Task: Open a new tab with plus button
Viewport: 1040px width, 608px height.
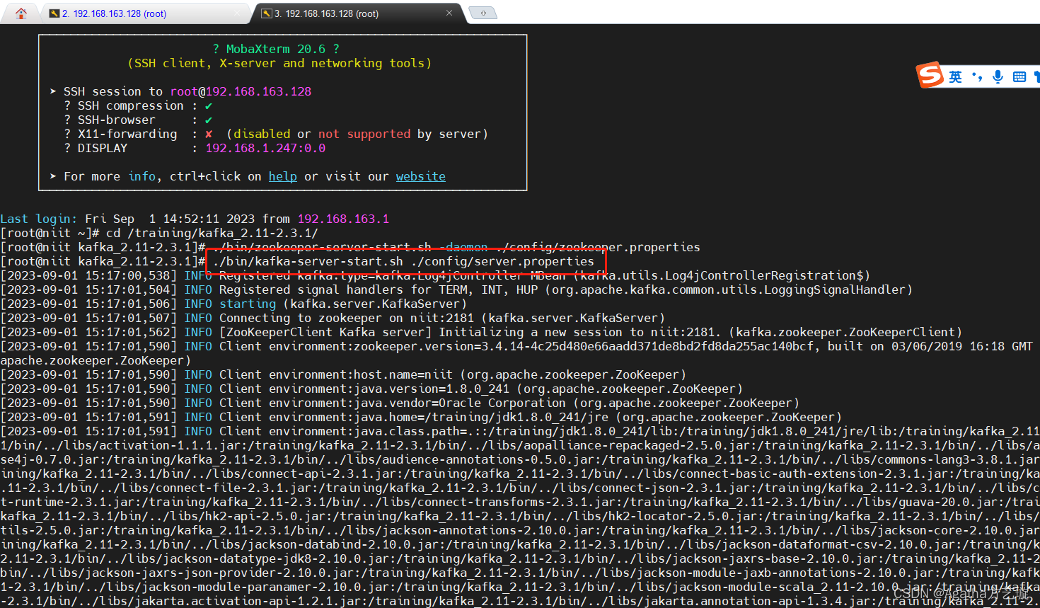Action: (x=483, y=13)
